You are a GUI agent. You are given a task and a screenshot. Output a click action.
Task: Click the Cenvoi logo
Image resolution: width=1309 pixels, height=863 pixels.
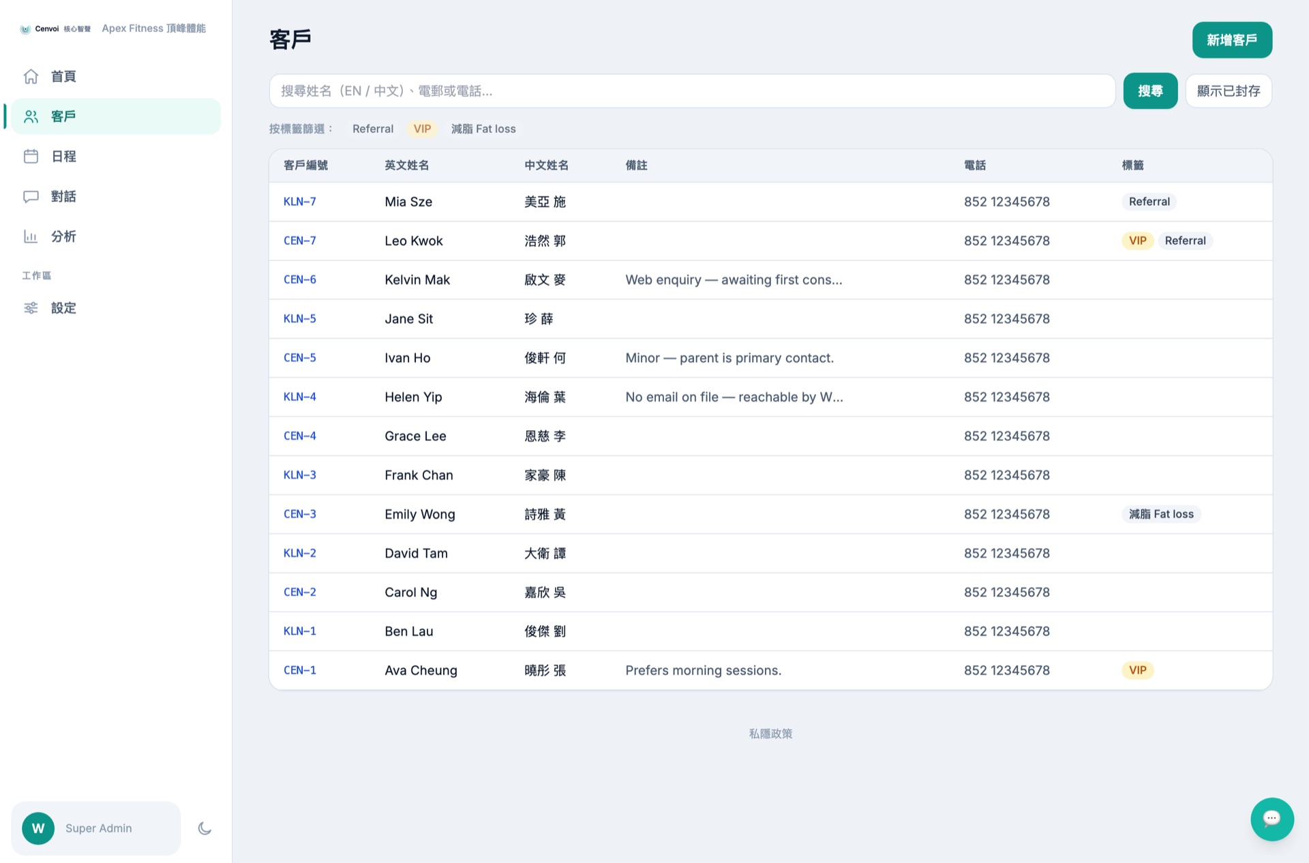click(55, 29)
